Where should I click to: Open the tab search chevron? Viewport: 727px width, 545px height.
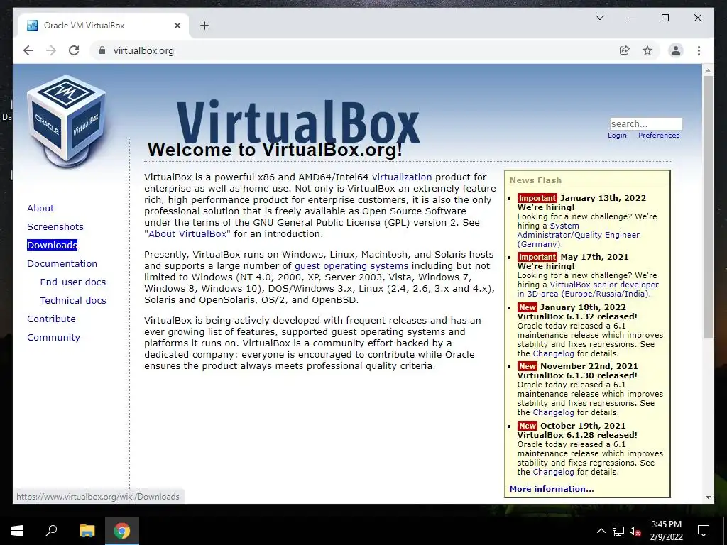coord(599,18)
